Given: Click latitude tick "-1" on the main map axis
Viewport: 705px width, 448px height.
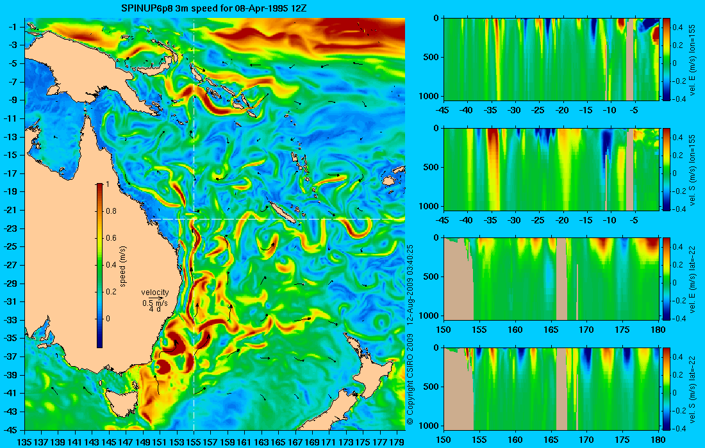Looking at the screenshot, I should (x=13, y=27).
